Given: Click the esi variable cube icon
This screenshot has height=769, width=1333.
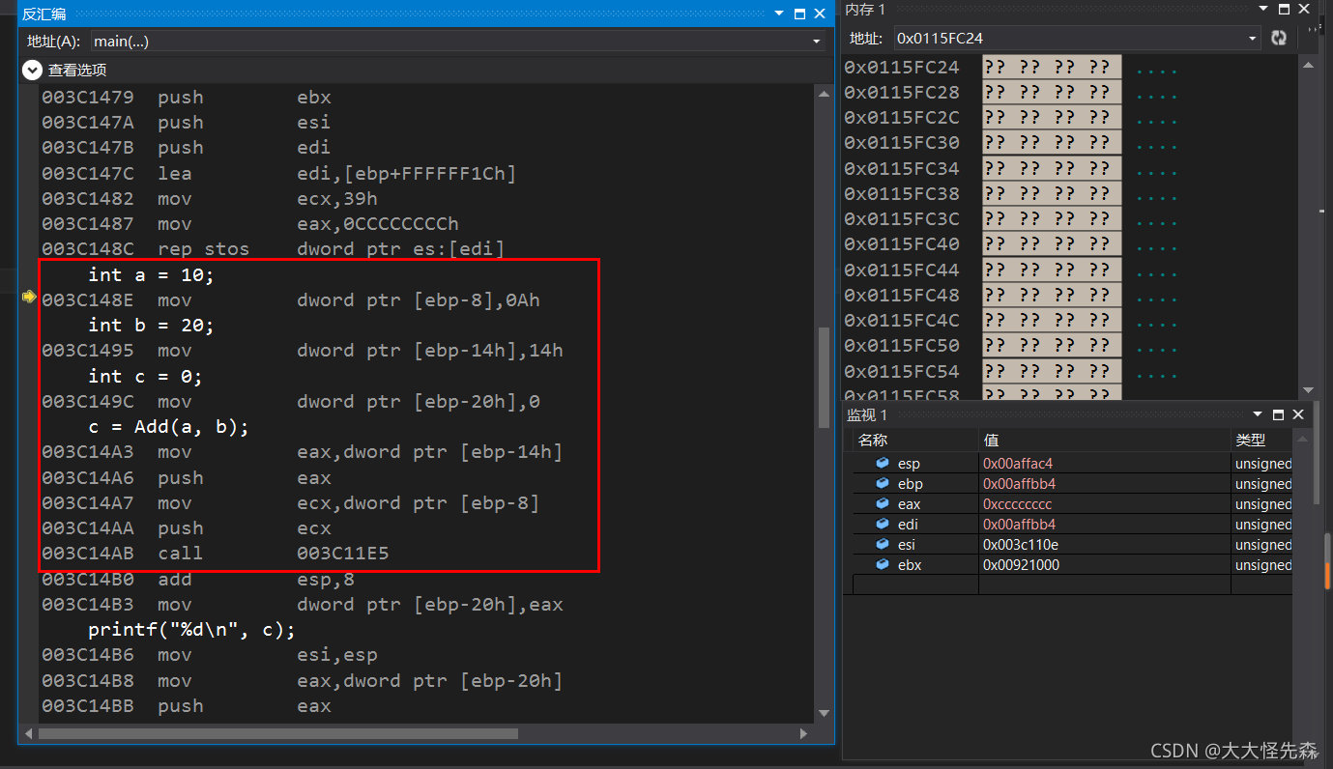Looking at the screenshot, I should [882, 545].
